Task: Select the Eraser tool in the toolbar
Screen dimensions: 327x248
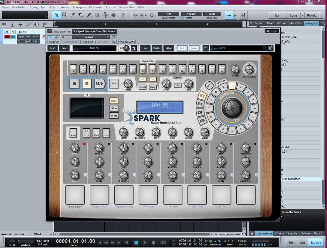Action: (81, 15)
